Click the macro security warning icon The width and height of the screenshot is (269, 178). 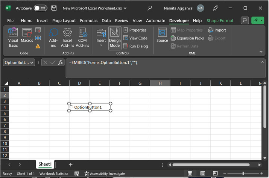click(x=38, y=46)
